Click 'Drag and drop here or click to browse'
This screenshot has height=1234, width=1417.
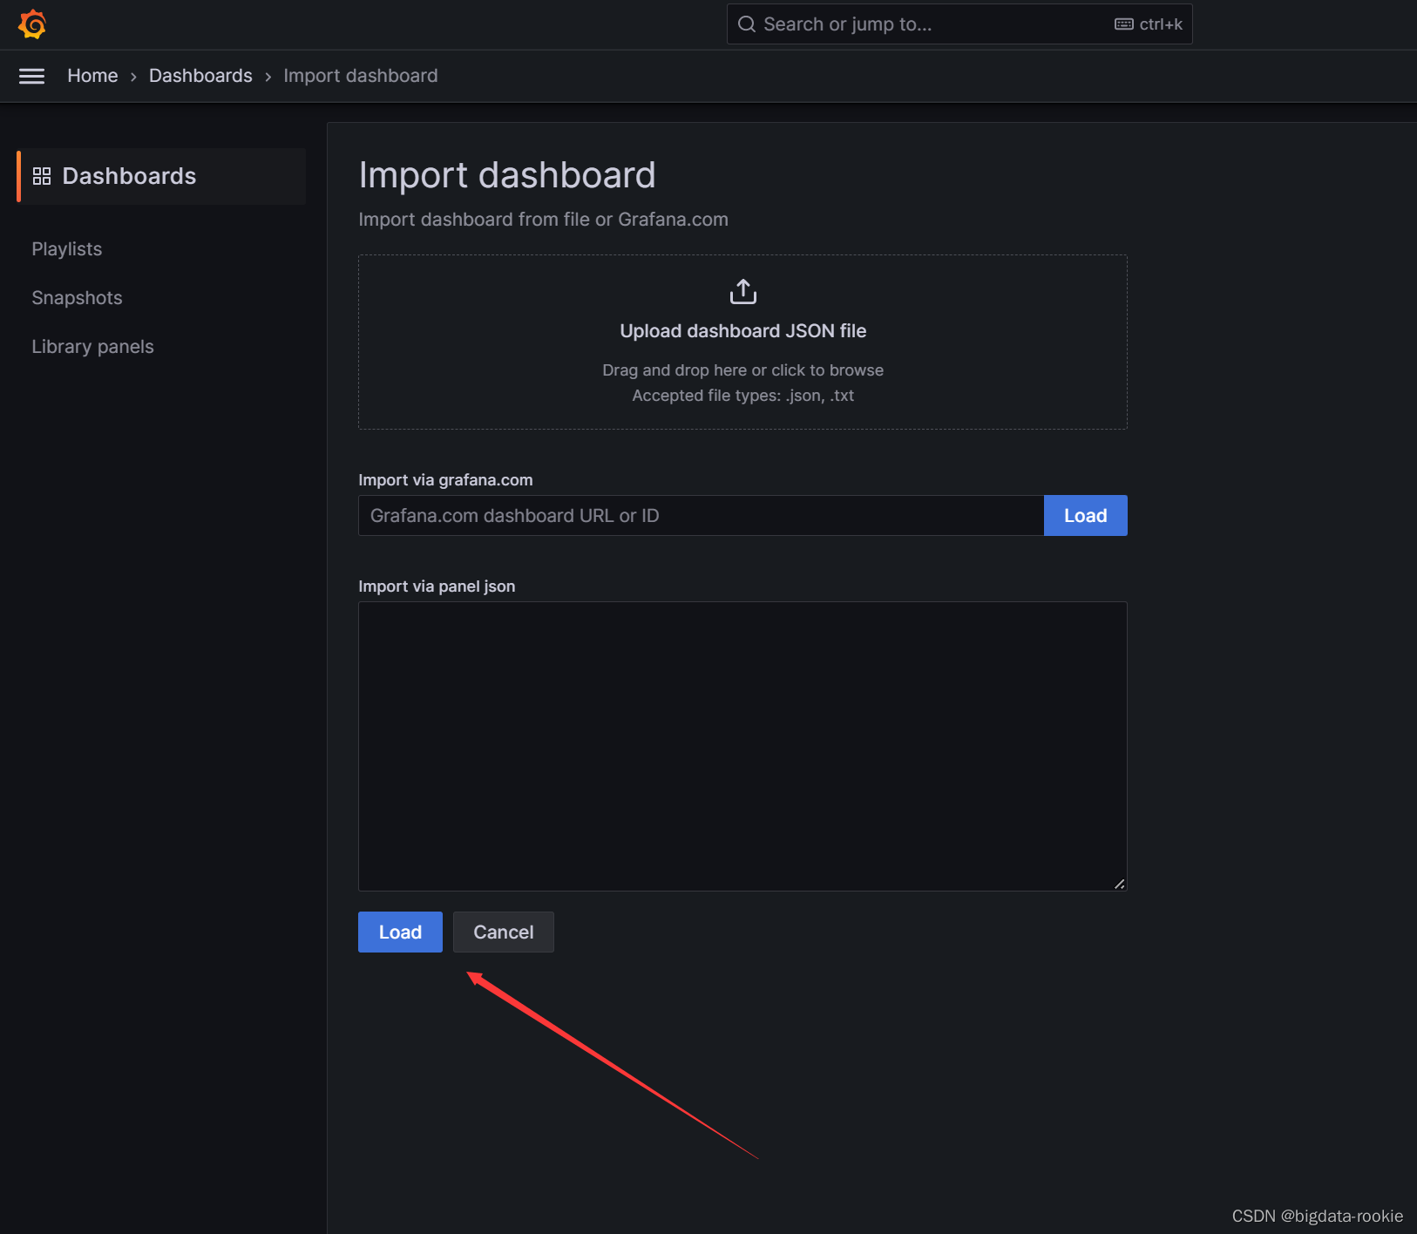743,370
